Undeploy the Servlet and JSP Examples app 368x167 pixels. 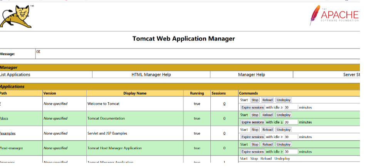pyautogui.click(x=284, y=130)
